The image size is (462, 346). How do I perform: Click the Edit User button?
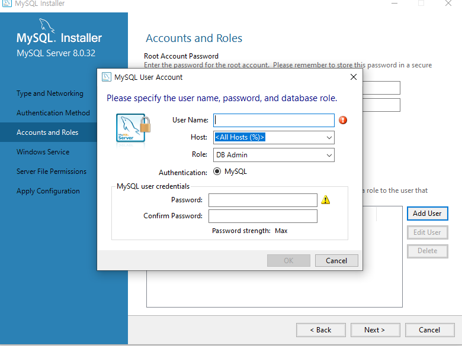click(427, 232)
